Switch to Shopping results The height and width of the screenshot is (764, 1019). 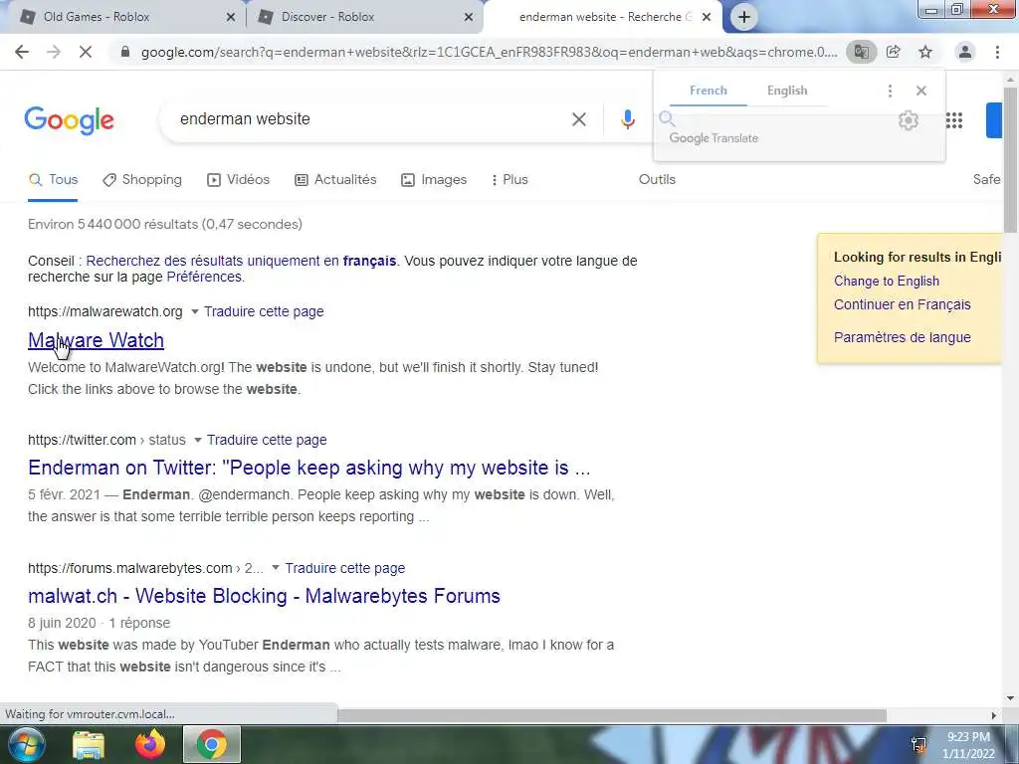(142, 180)
